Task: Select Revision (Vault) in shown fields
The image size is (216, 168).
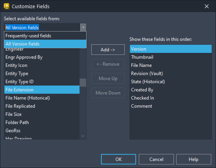Action: click(x=148, y=73)
